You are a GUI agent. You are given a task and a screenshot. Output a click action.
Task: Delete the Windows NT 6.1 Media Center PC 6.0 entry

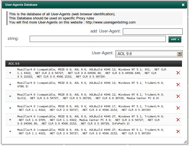178,96
